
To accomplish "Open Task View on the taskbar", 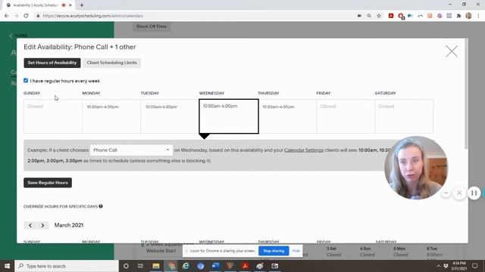I will tap(141, 266).
